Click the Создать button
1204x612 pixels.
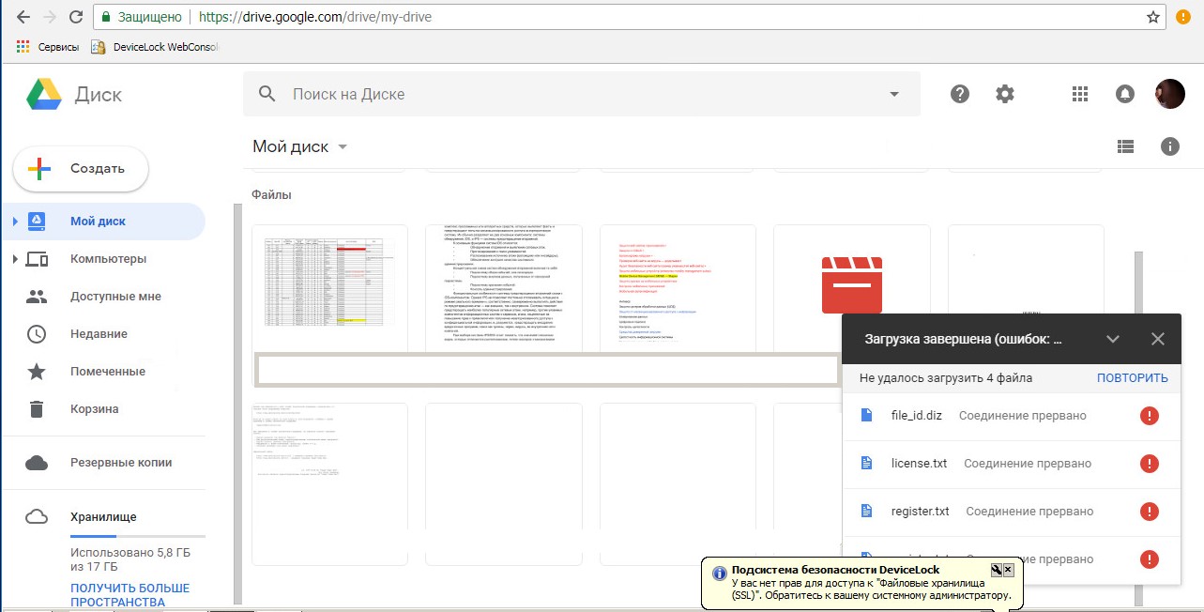pos(81,169)
